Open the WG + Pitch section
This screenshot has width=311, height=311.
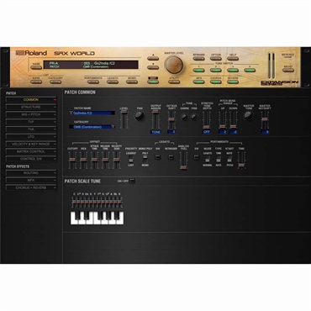click(31, 114)
